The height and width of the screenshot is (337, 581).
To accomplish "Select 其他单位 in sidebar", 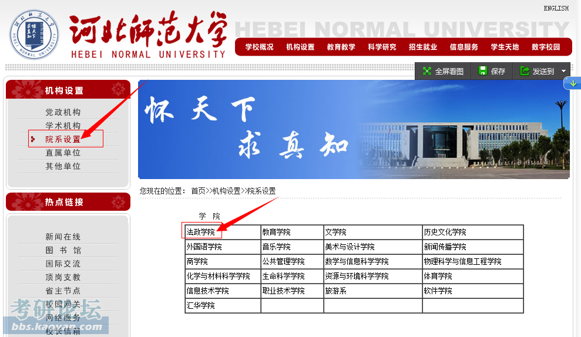I will (63, 166).
